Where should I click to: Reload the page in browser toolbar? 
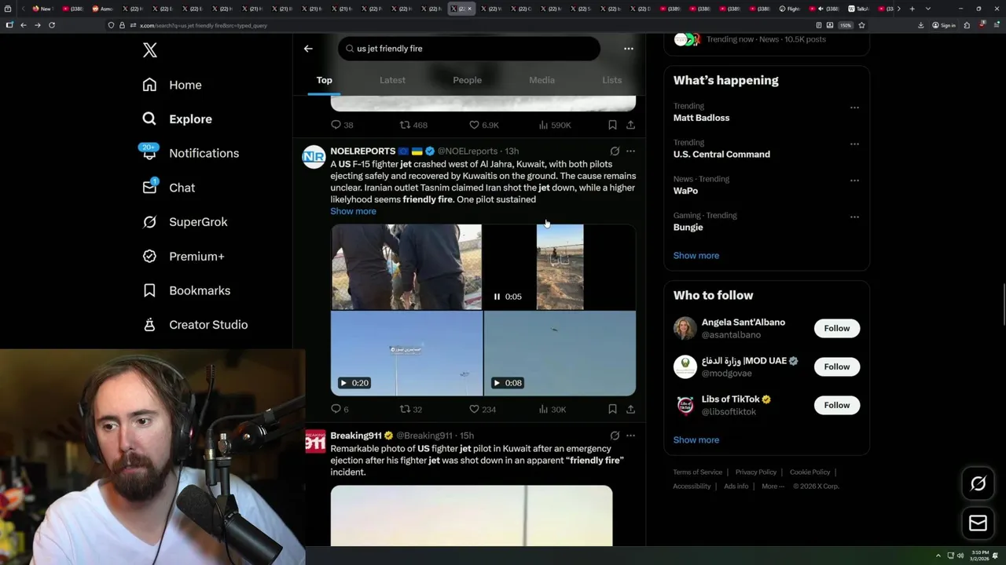tap(52, 25)
